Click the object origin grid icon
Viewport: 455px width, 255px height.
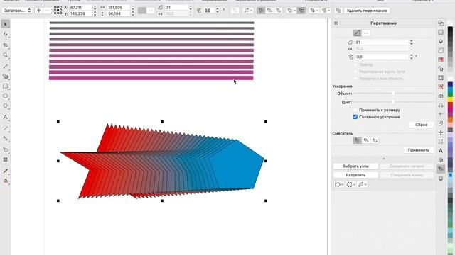58,11
